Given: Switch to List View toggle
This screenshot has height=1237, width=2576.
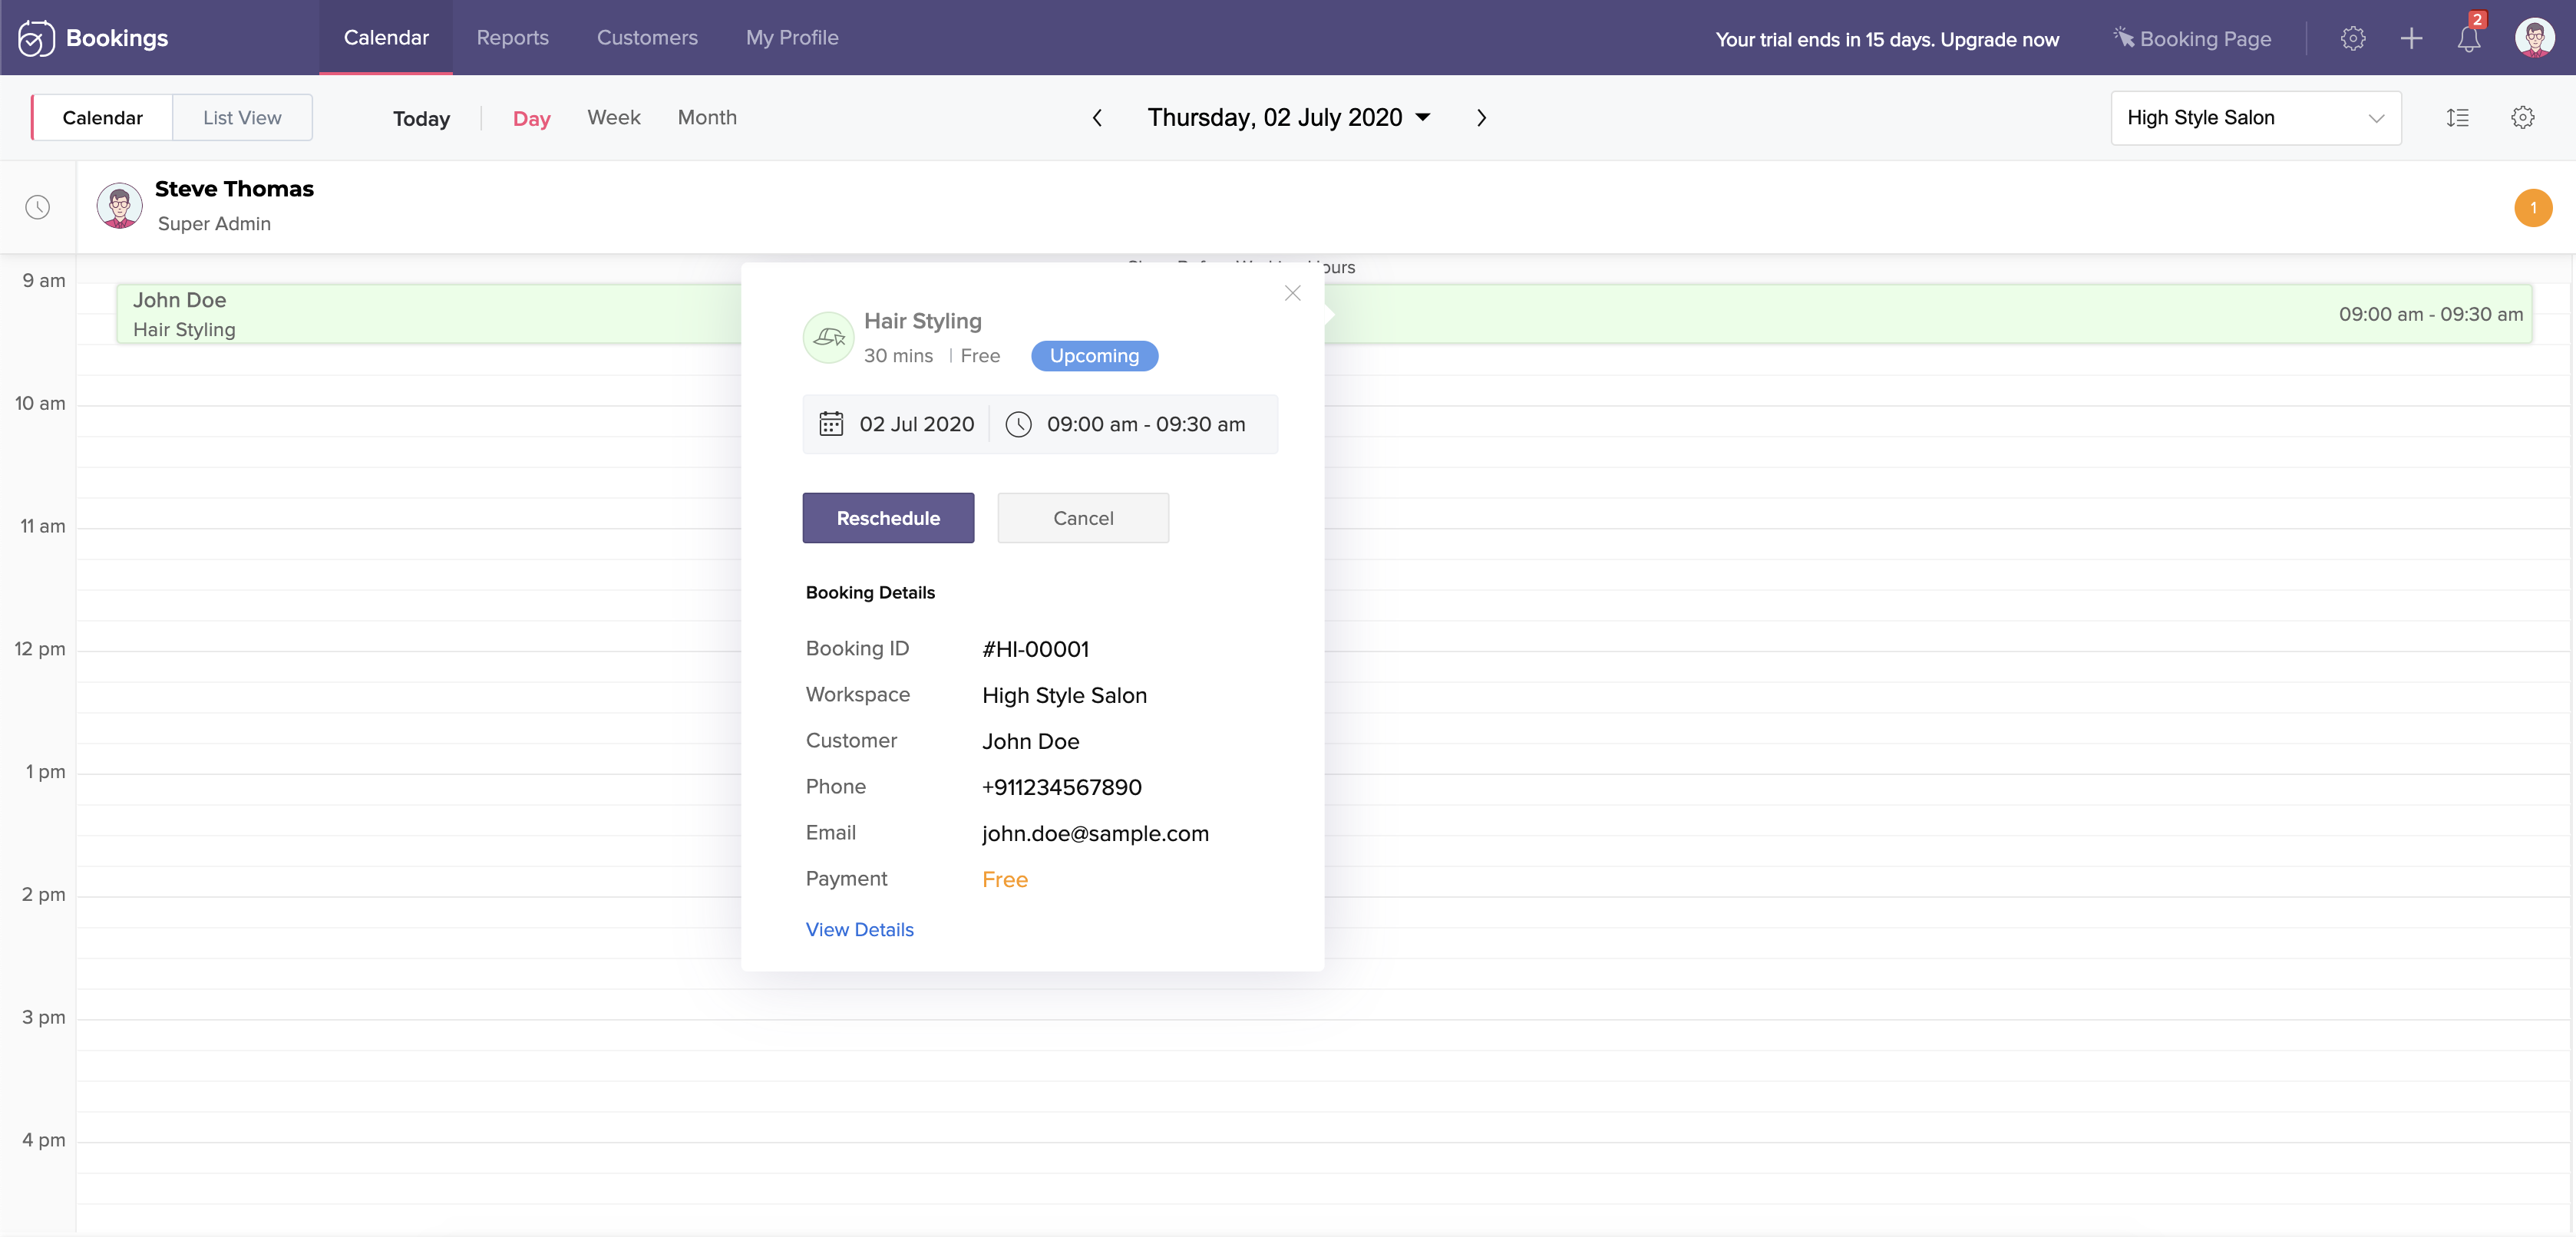Looking at the screenshot, I should click(242, 118).
